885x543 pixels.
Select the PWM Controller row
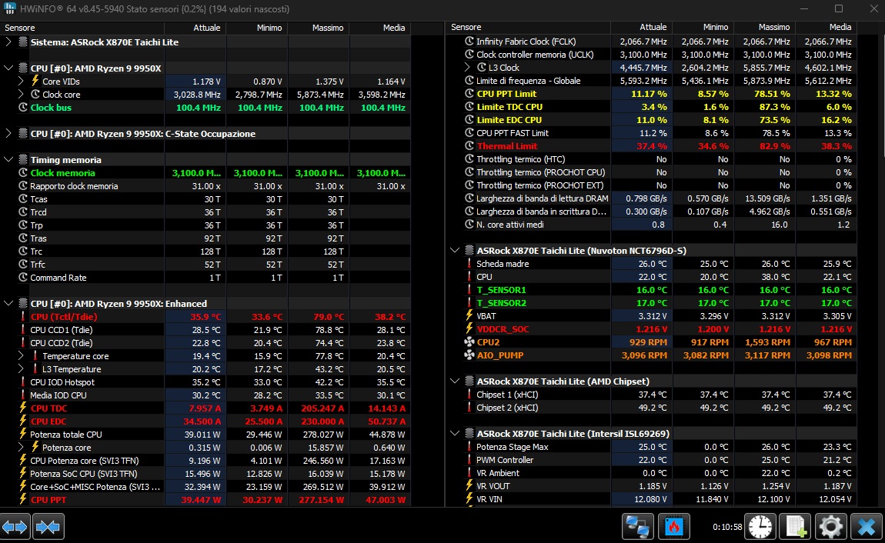[x=651, y=459]
